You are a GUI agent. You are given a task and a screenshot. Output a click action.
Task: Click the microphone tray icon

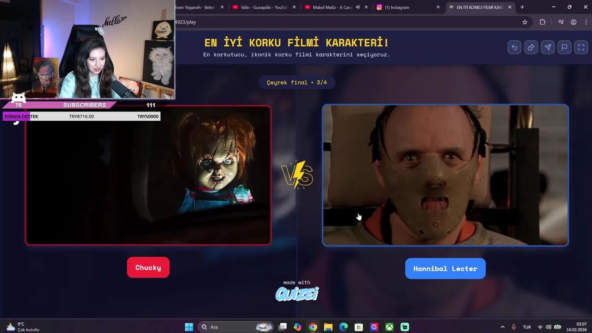pyautogui.click(x=513, y=327)
